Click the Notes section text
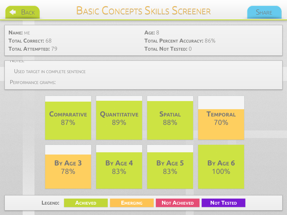The image size is (287, 215). coord(49,71)
